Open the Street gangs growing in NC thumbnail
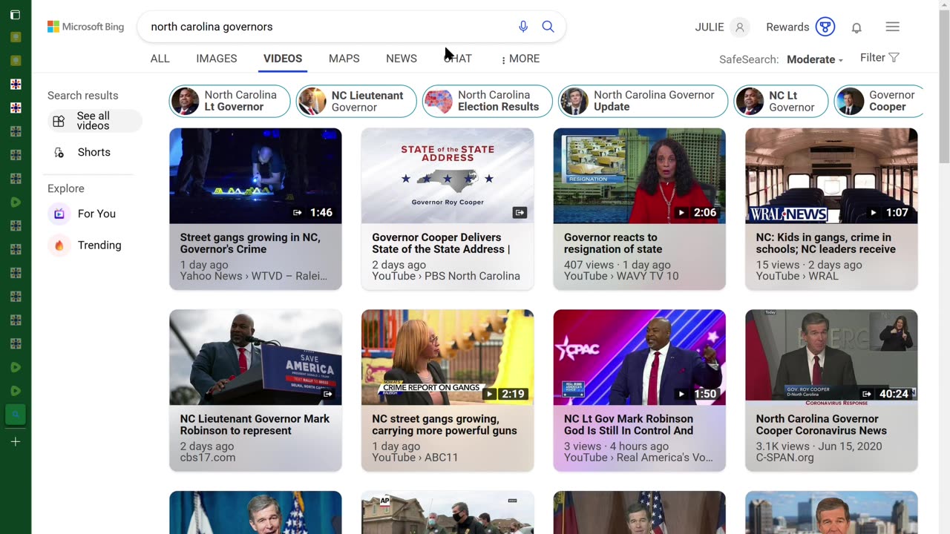Screen dimensions: 950x534 point(255,176)
